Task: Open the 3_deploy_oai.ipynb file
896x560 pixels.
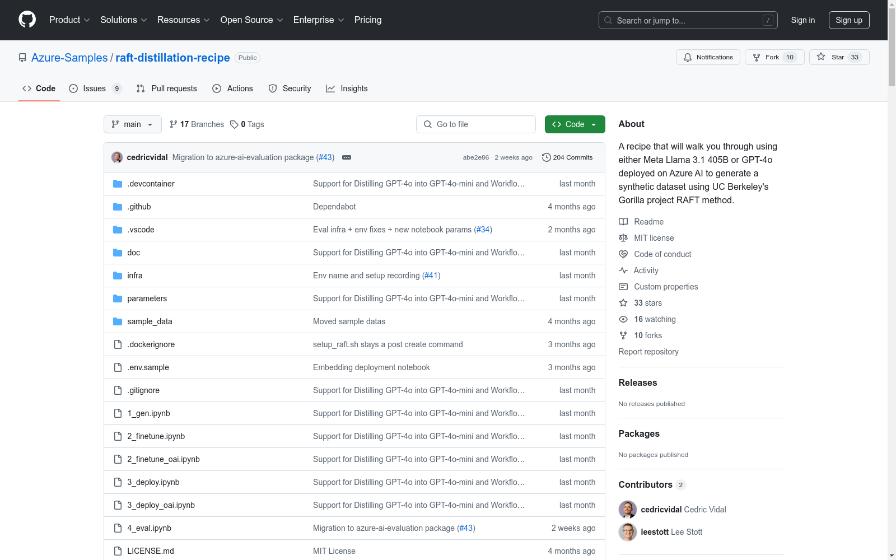Action: (161, 505)
